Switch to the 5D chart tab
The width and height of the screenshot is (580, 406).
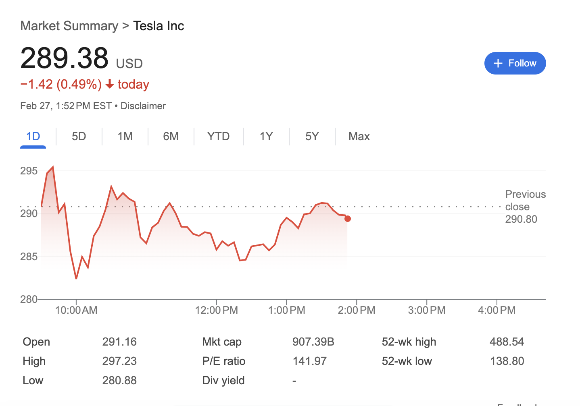79,137
